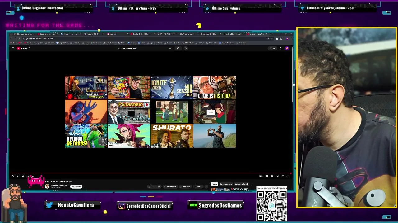The image size is (398, 223).
Task: Select the Todos filter chip
Action: [215, 184]
